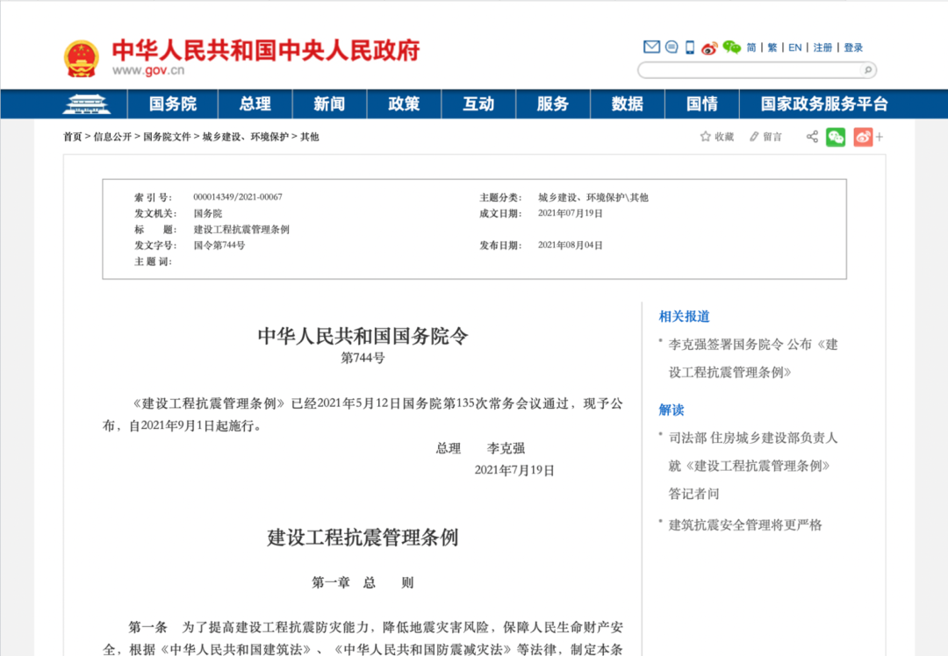Select 政策 in the navigation bar

404,104
